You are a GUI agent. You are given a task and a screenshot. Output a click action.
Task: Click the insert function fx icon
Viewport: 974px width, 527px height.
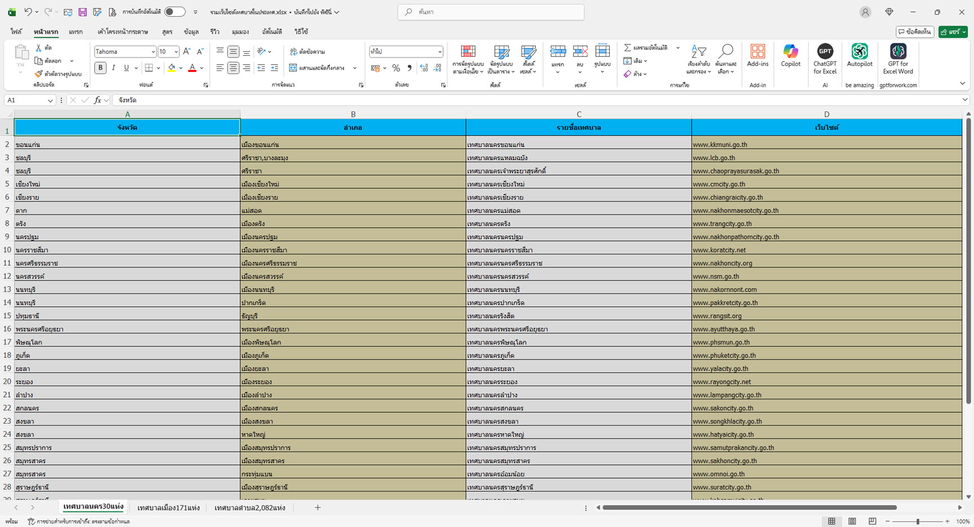[98, 100]
